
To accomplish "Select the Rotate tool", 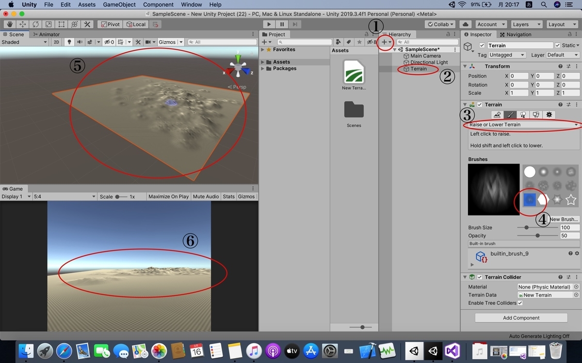I will click(x=35, y=24).
